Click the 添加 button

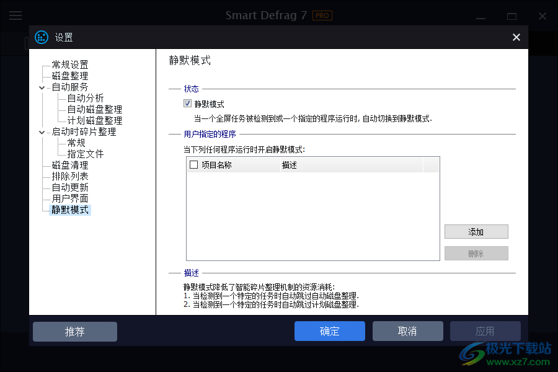pyautogui.click(x=476, y=232)
